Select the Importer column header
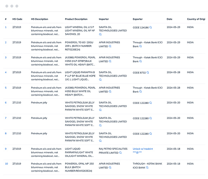Image resolution: width=208 pixels, height=179 pixels. pos(104,19)
